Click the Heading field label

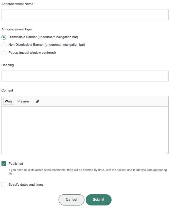point(8,65)
